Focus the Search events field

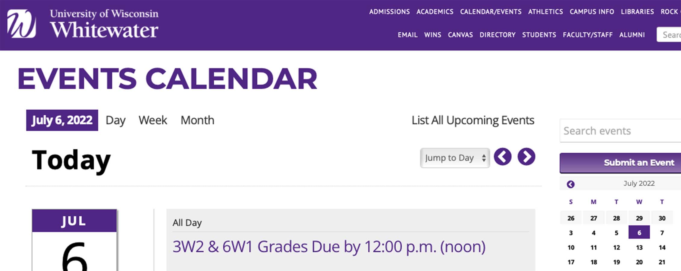pos(620,131)
